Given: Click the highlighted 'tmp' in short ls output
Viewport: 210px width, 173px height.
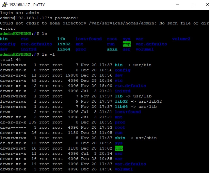Looking at the screenshot, I should pyautogui.click(x=127, y=44).
